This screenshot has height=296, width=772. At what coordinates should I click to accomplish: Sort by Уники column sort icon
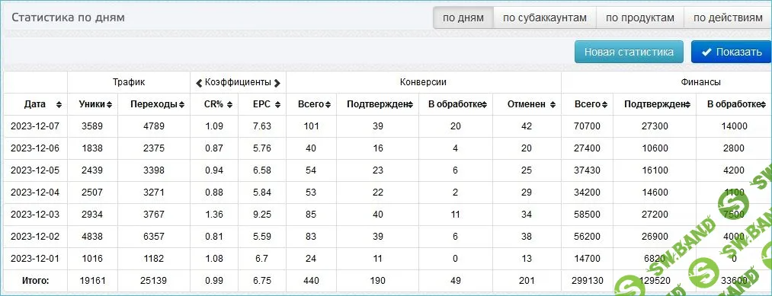coord(109,105)
